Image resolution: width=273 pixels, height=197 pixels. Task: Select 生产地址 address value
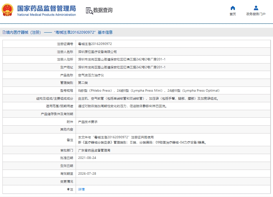(x=122, y=67)
